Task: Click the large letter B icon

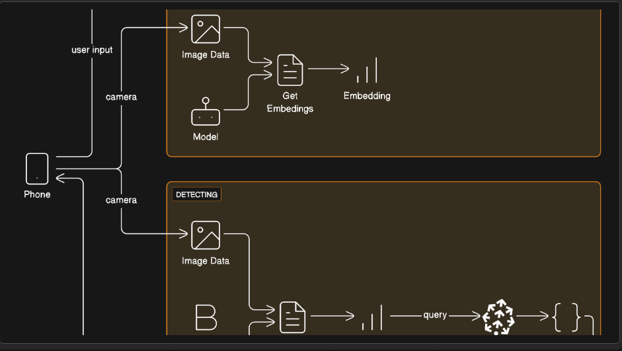Action: (206, 317)
